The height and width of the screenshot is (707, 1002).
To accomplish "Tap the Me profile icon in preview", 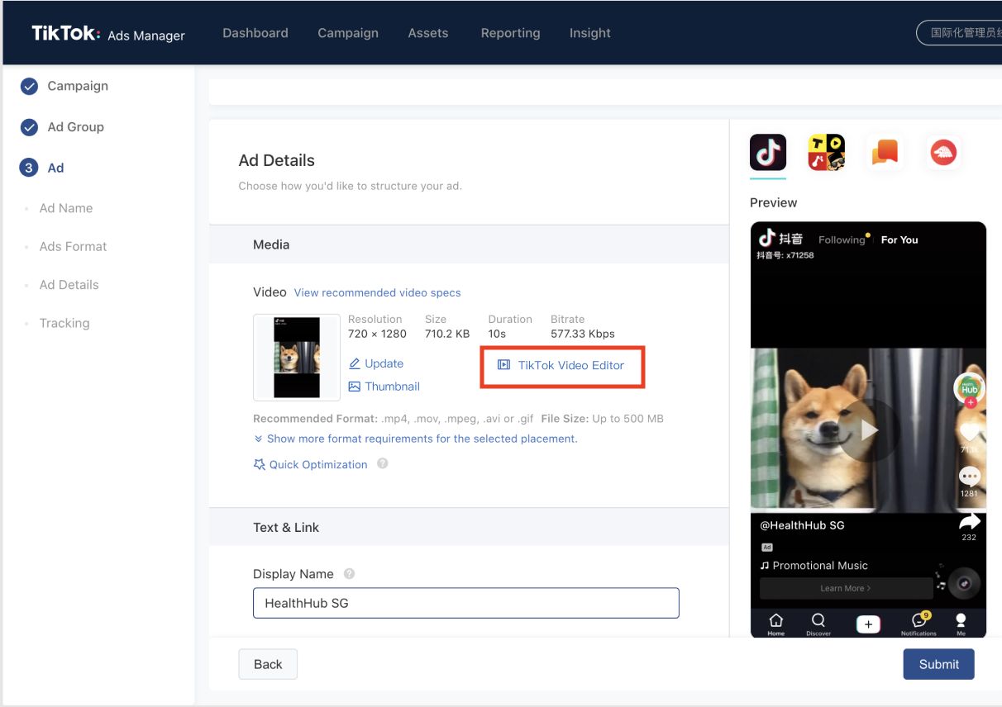I will (961, 624).
